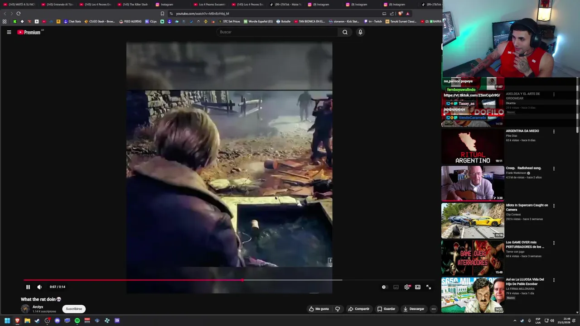Open Steam in taskbar
The width and height of the screenshot is (580, 326).
coord(37,321)
